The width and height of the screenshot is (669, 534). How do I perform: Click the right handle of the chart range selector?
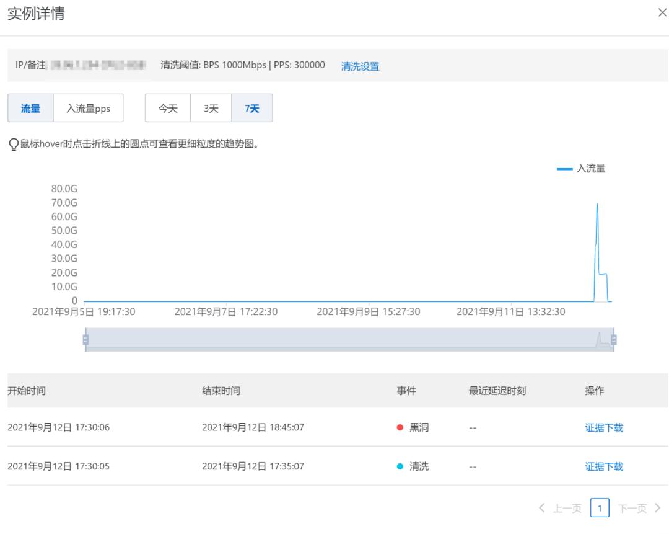(x=613, y=339)
